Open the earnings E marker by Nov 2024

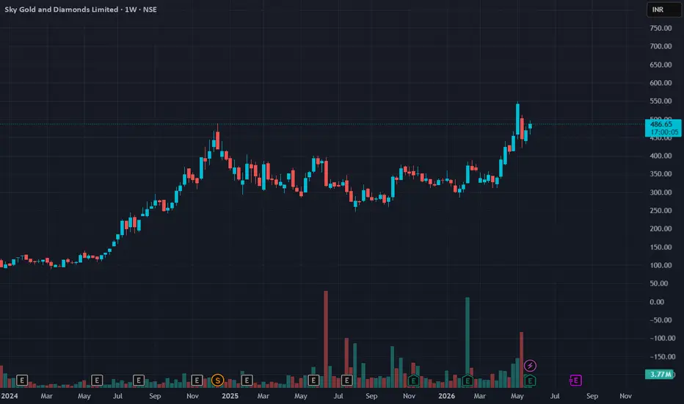197,380
